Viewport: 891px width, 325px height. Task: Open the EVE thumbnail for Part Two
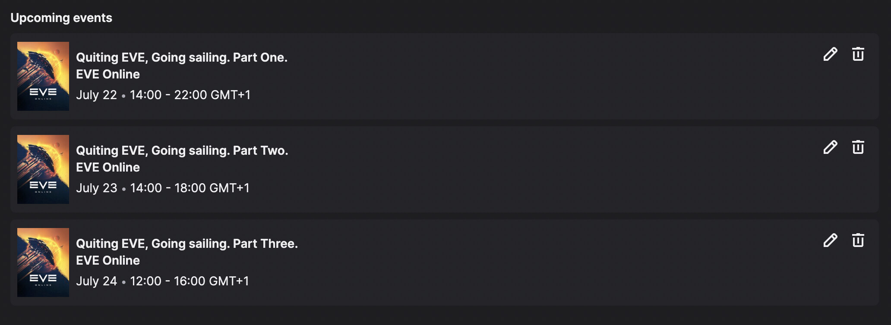pos(43,169)
